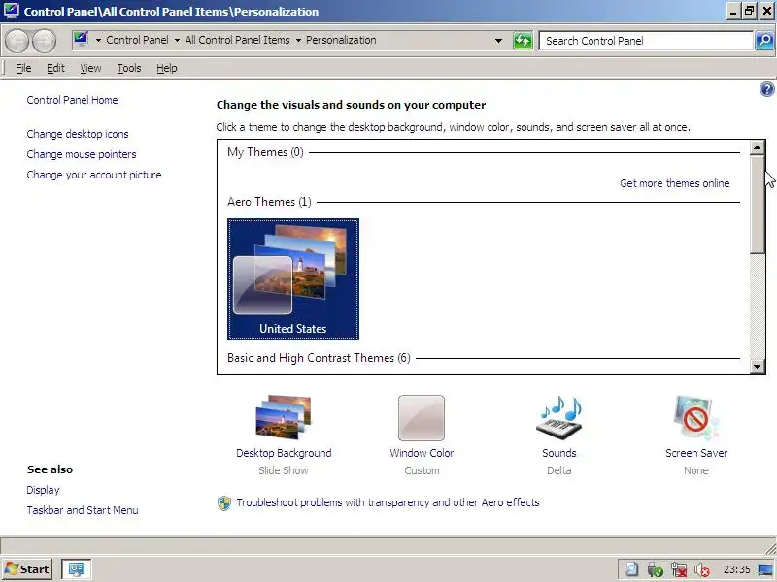Open Troubleshoot problems with transparency link

[x=388, y=502]
